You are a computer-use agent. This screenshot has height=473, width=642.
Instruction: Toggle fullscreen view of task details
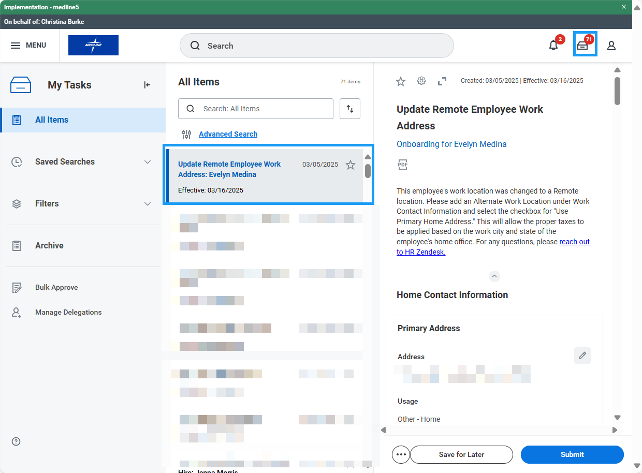pyautogui.click(x=442, y=81)
